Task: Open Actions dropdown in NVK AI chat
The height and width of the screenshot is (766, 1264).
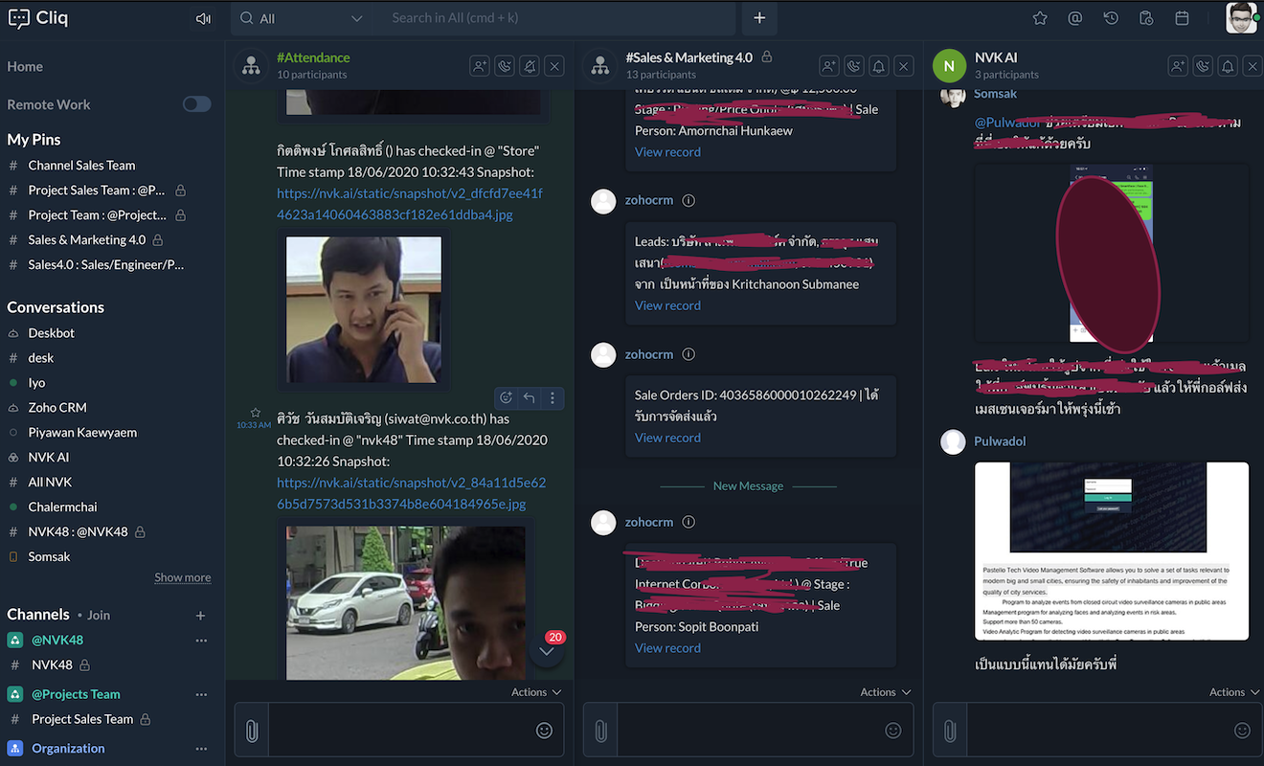Action: 1234,692
